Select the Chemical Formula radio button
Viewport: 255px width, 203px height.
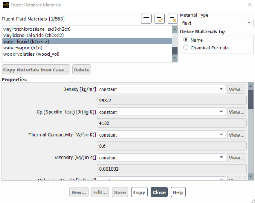click(186, 48)
